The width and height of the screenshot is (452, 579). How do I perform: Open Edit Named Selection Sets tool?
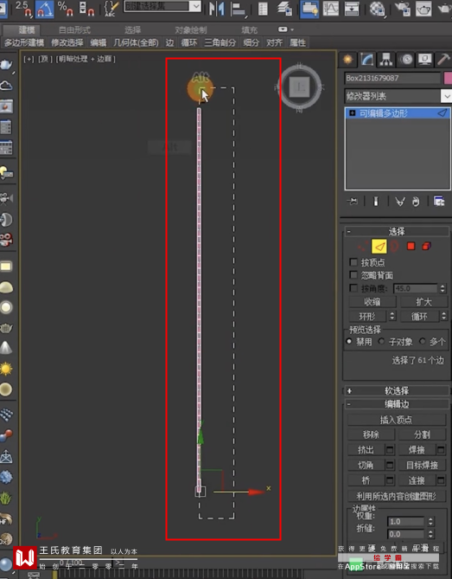[111, 8]
